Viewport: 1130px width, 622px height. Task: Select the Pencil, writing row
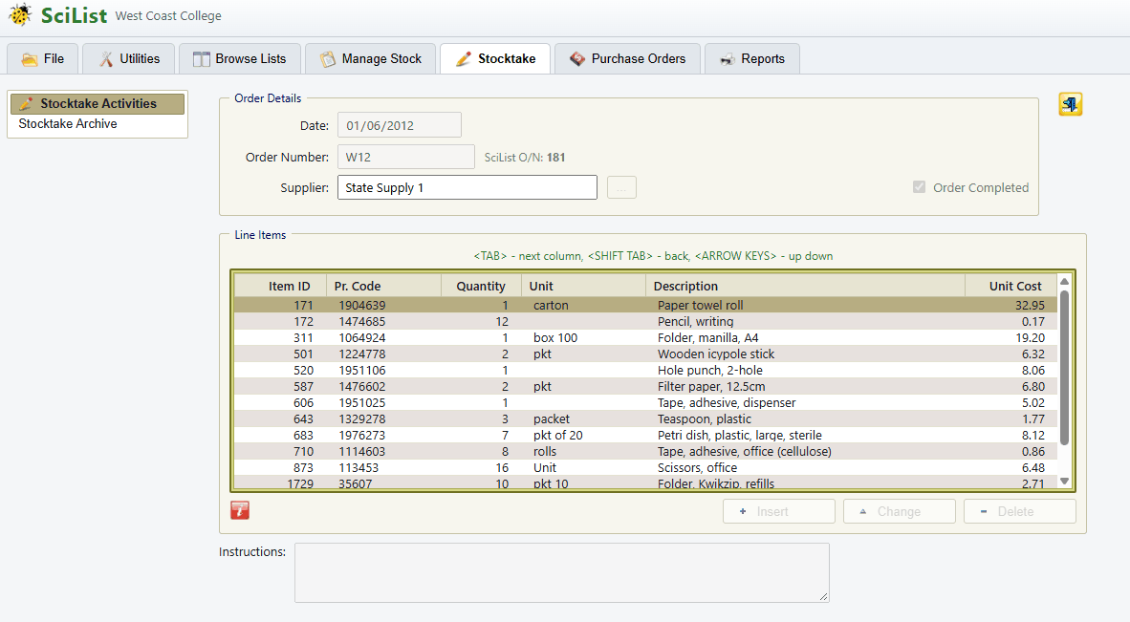[x=645, y=321]
